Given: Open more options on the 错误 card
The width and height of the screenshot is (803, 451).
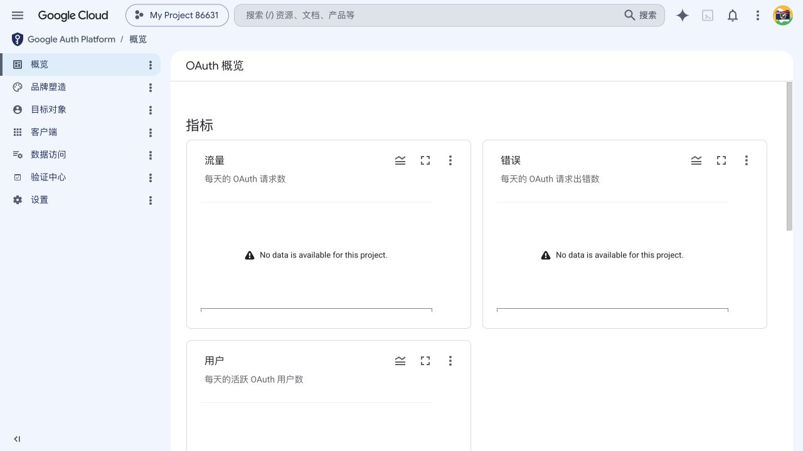Looking at the screenshot, I should 747,160.
